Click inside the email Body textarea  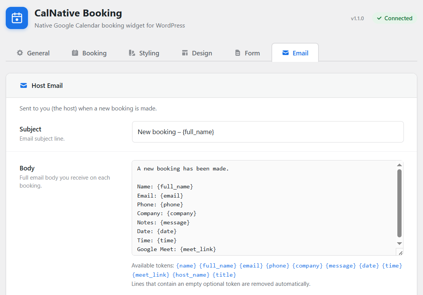tap(264, 208)
